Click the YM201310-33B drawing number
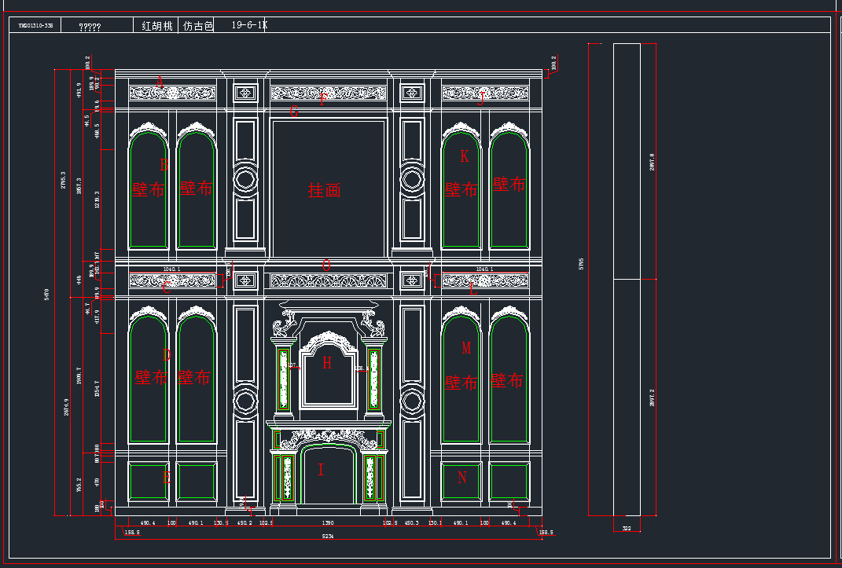The image size is (842, 568). point(35,26)
